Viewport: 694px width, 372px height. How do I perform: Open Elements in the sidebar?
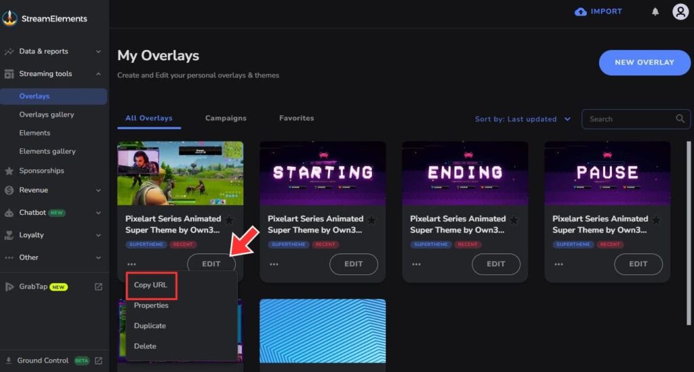pyautogui.click(x=35, y=133)
